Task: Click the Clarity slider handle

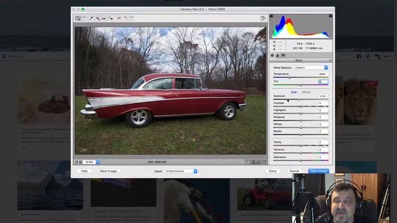Action: click(x=301, y=146)
